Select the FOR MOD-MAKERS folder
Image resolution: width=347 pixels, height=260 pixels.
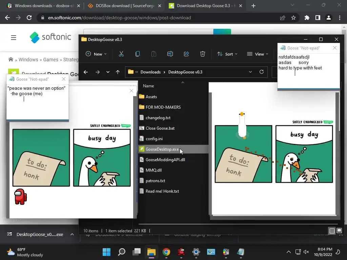(163, 107)
